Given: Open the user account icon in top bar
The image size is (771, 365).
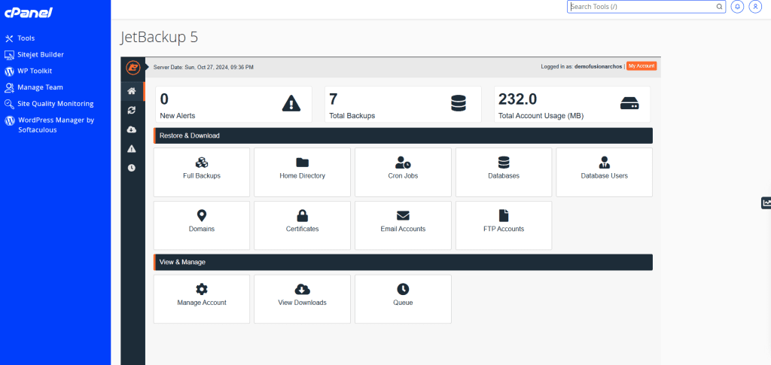Looking at the screenshot, I should click(x=754, y=7).
